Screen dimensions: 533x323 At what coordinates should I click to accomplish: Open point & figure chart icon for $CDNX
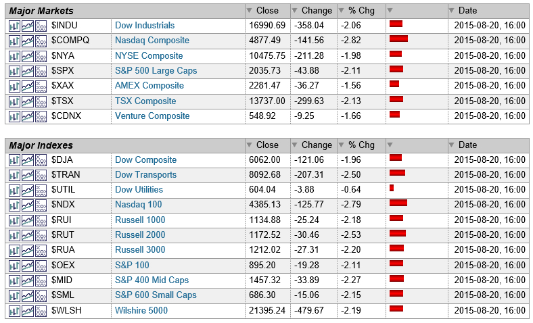pos(41,116)
